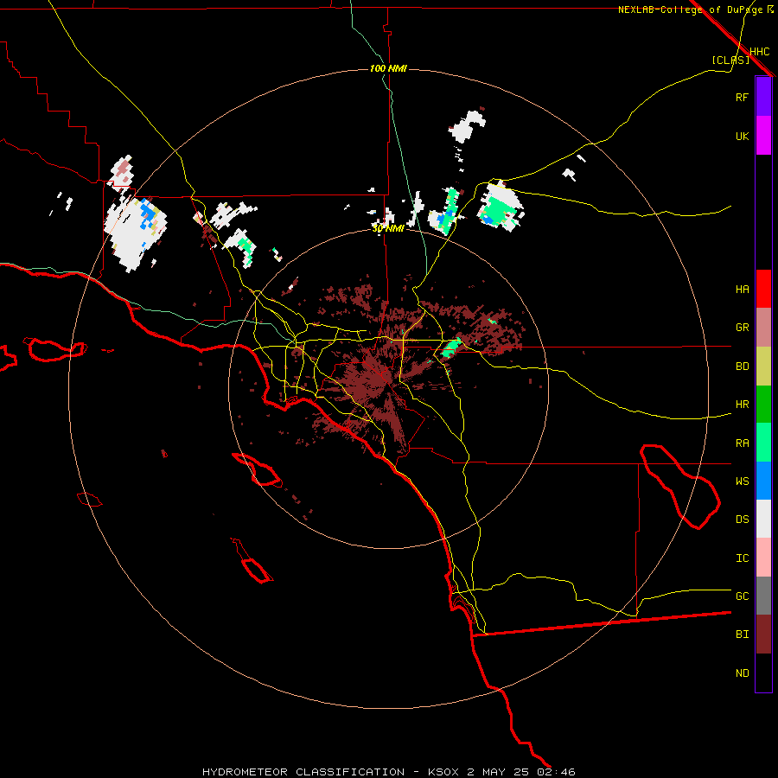Click the ND black legend swatch
The image size is (778, 778).
(x=763, y=673)
